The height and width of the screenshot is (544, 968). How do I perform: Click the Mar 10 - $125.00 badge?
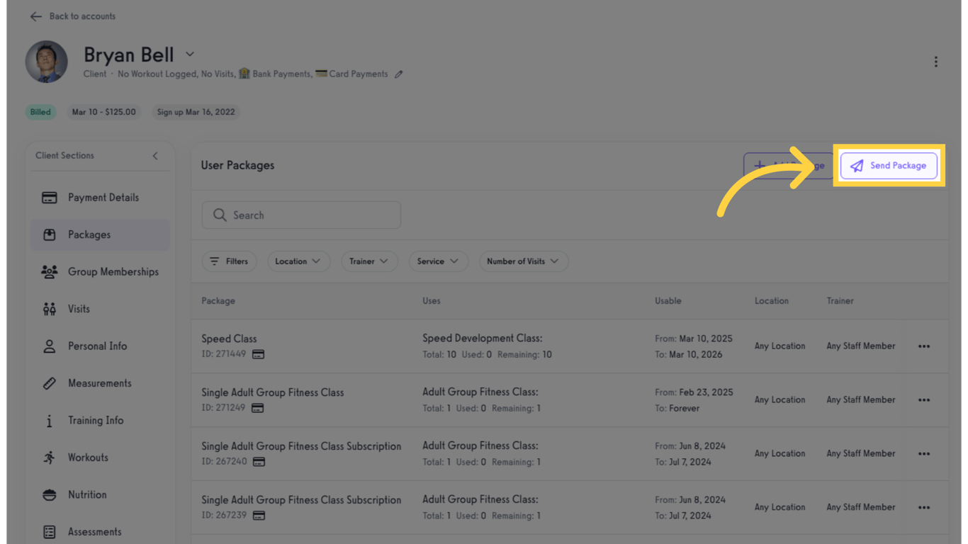tap(103, 112)
